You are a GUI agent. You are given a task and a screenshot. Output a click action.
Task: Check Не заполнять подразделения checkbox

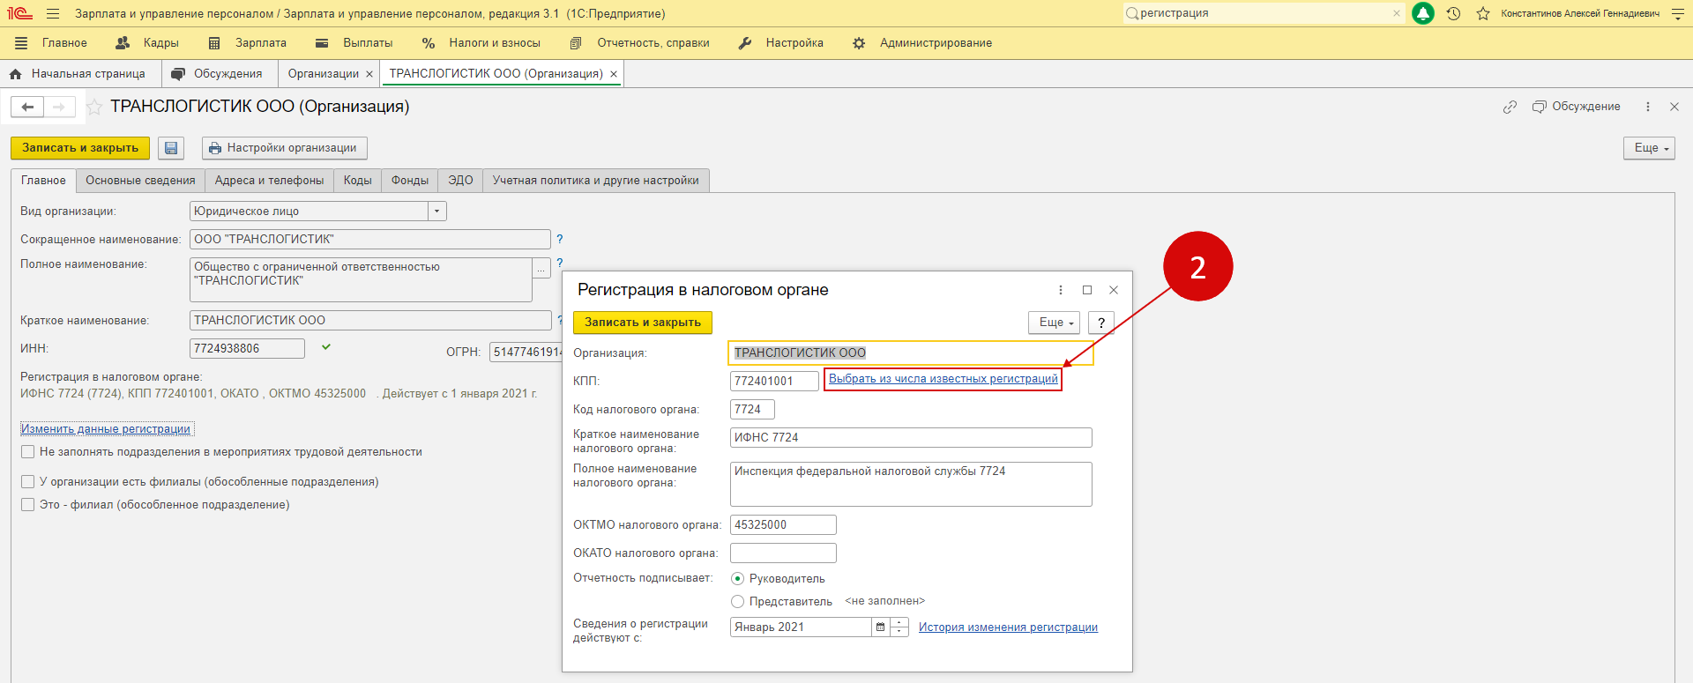[28, 452]
